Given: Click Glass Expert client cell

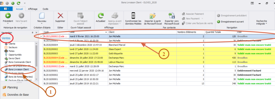Looking at the screenshot, I should click(142, 49).
